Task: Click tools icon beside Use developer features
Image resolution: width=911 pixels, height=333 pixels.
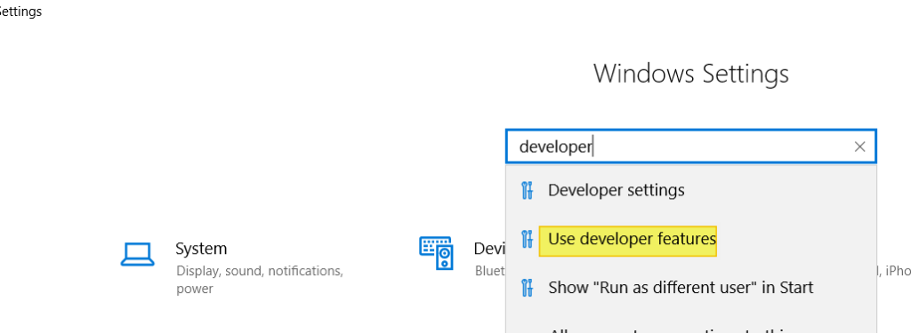Action: (527, 239)
